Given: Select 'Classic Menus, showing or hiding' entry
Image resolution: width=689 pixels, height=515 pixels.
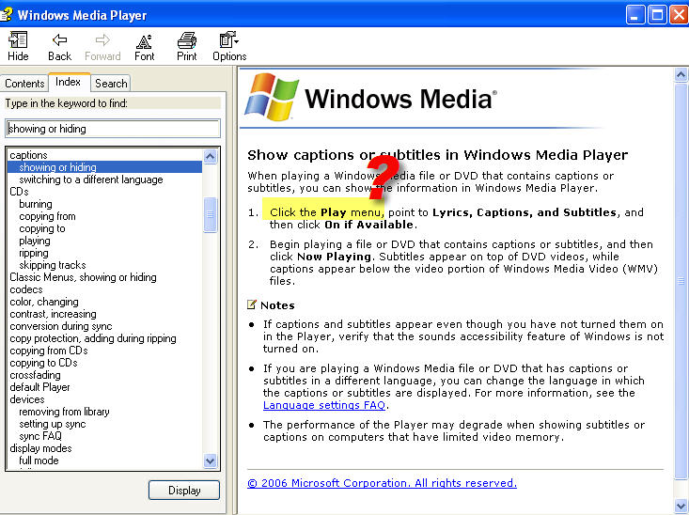Looking at the screenshot, I should (83, 277).
